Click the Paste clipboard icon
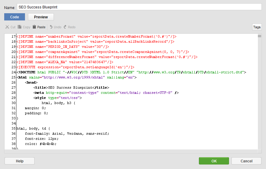The height and width of the screenshot is (169, 266). pyautogui.click(x=34, y=27)
